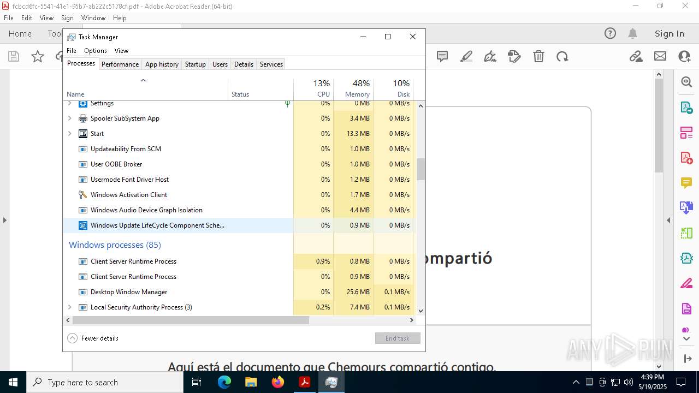Open the teal Compress PDF tool

point(686,258)
